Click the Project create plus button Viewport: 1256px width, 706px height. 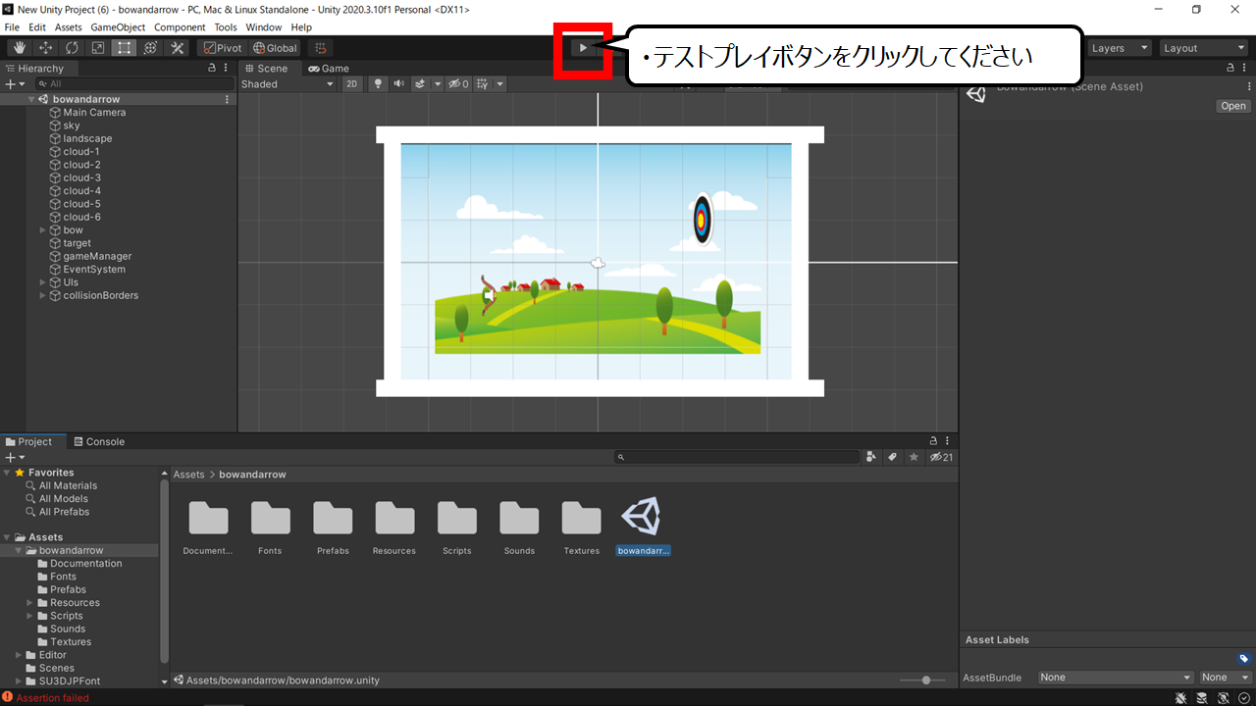click(x=13, y=458)
